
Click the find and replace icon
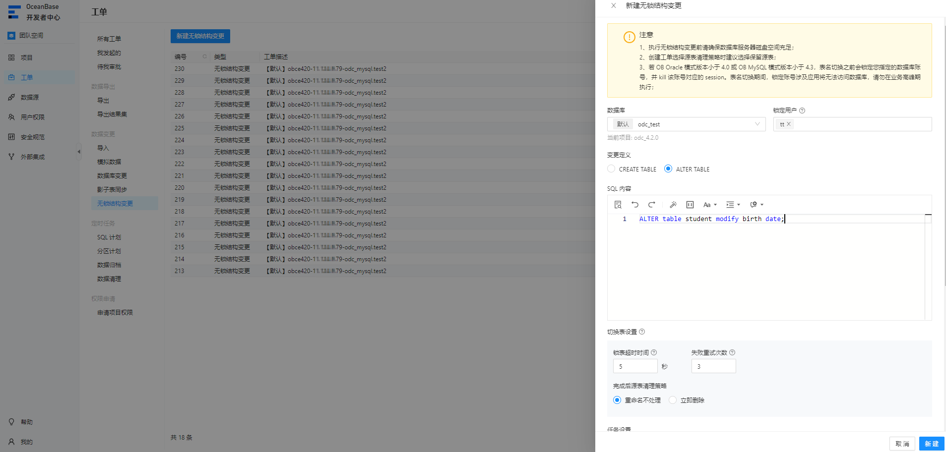618,205
